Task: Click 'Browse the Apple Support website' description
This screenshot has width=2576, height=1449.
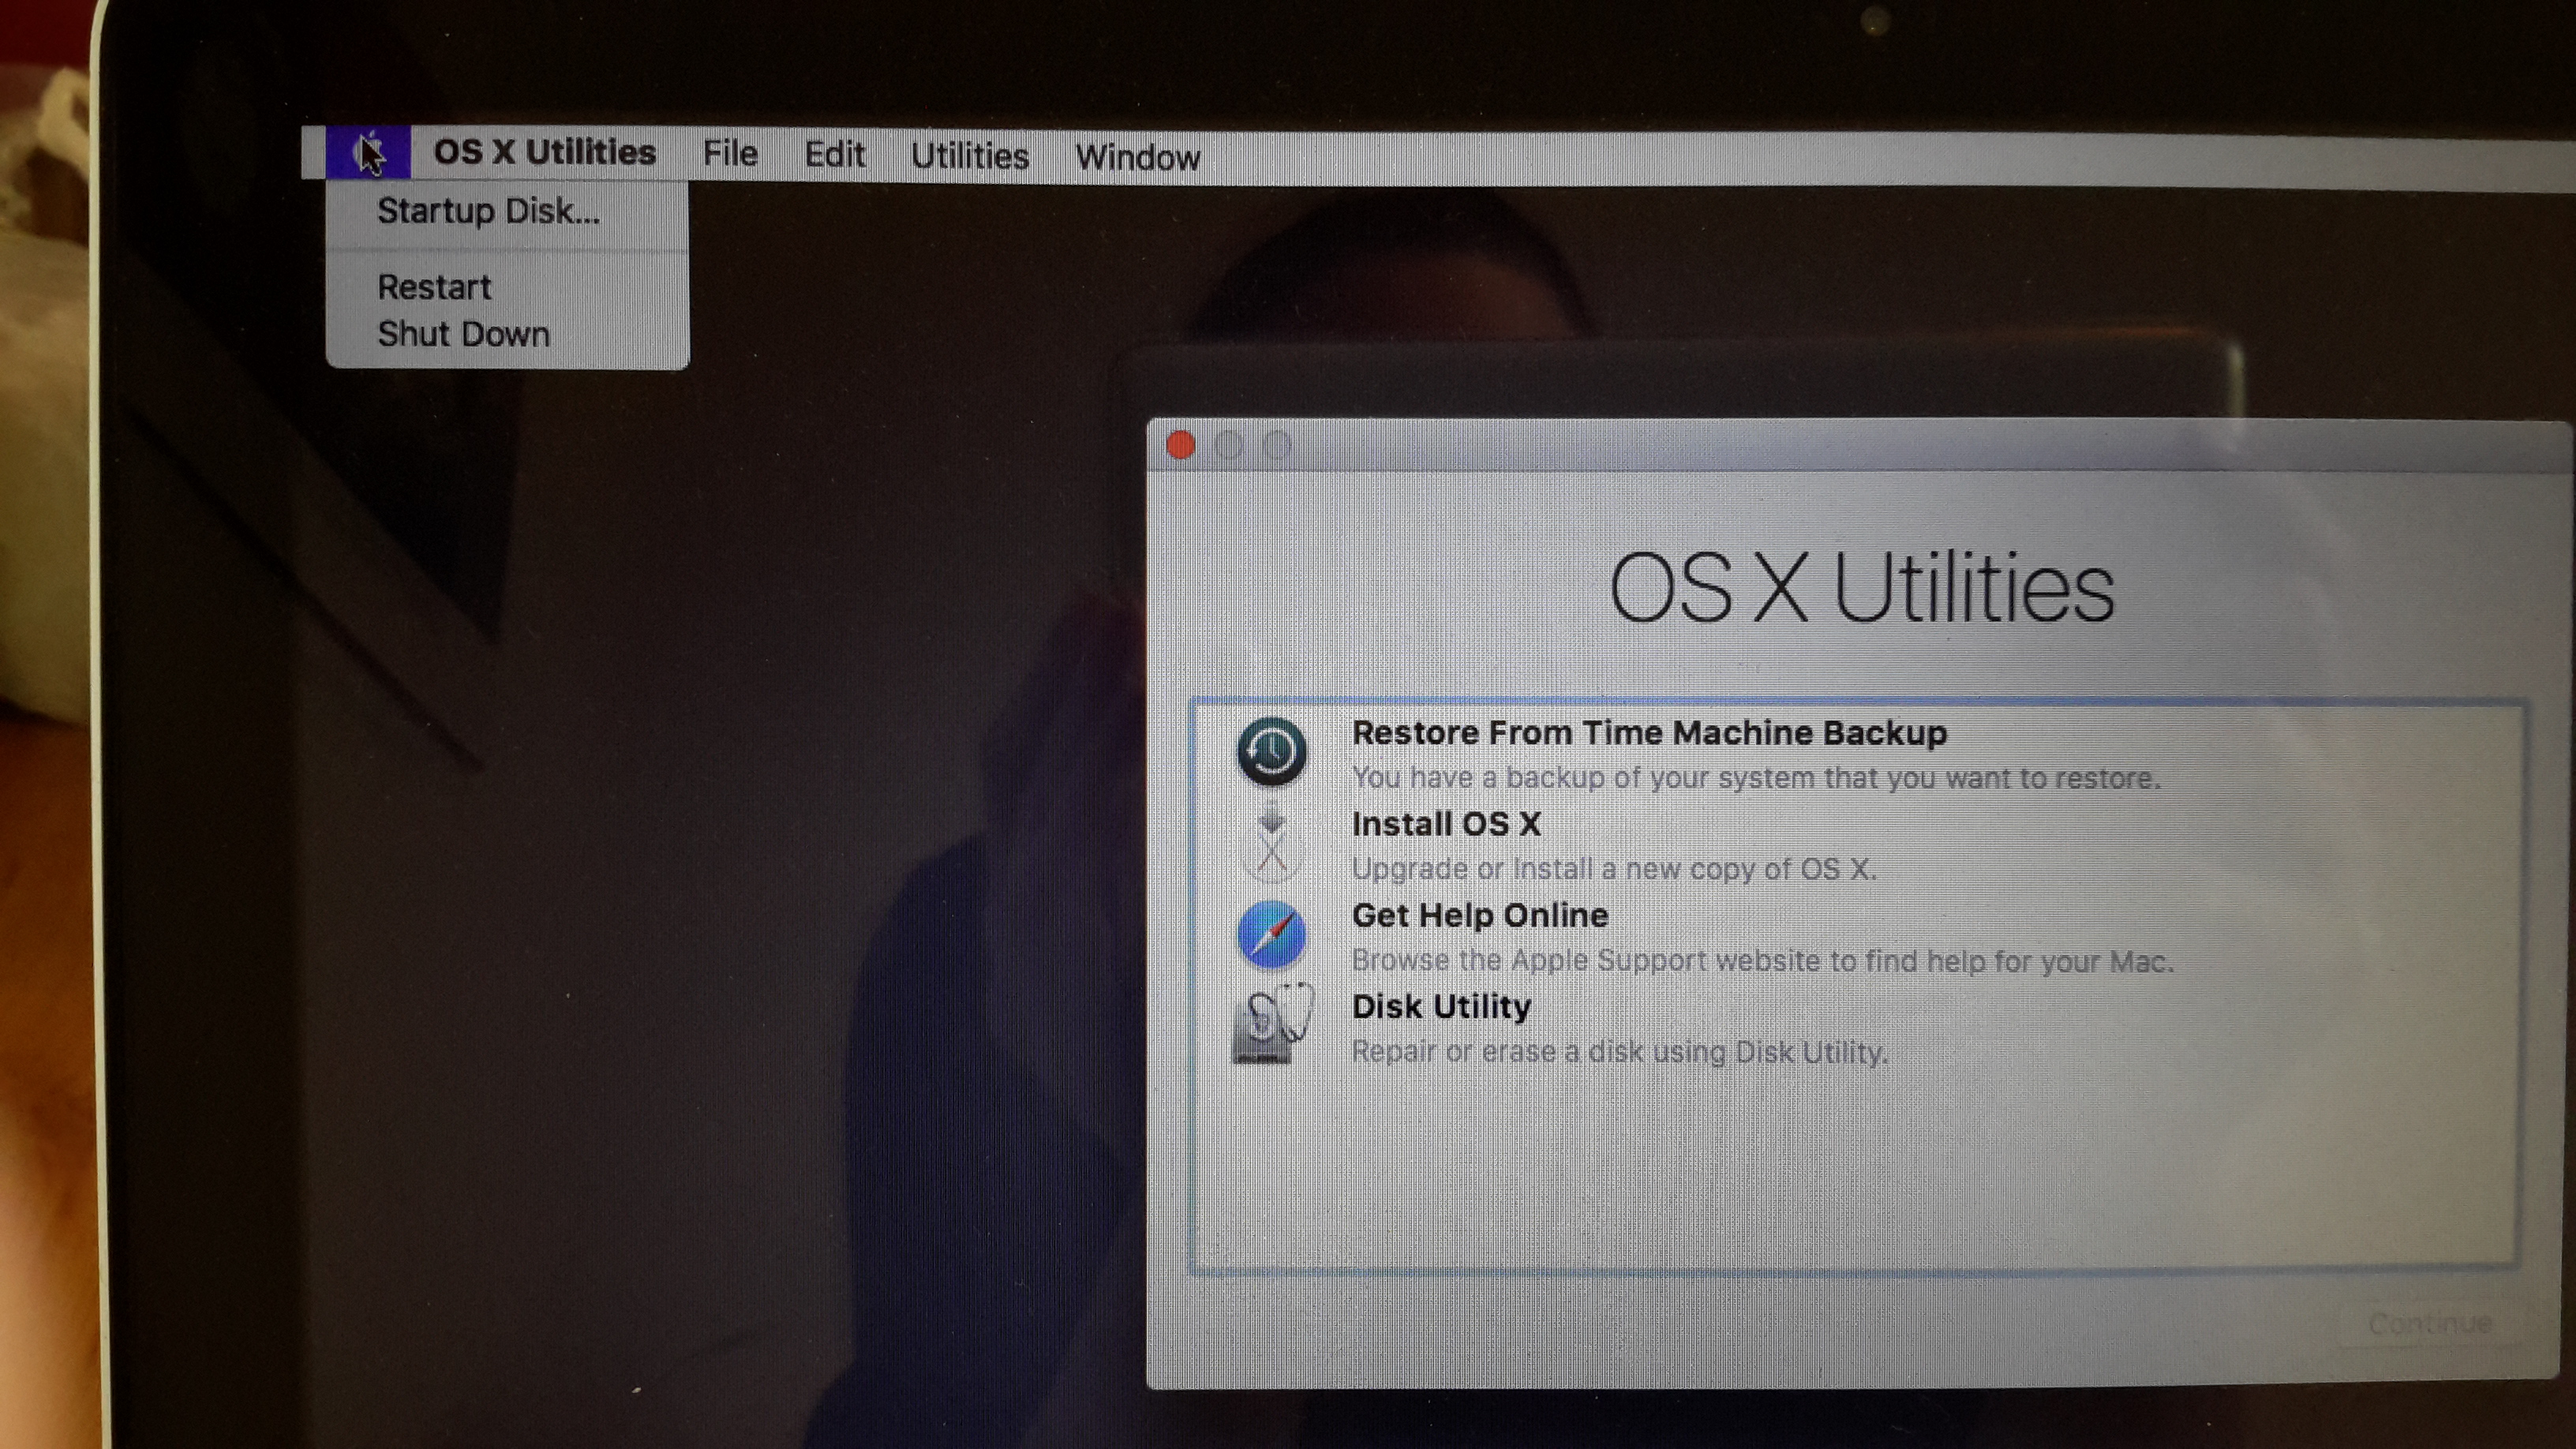Action: (1763, 961)
